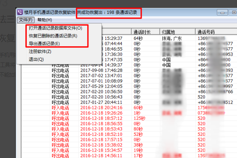Select red row dated 2016-12-18 19:26:26
Image resolution: width=237 pixels, height=158 pixels.
129,113
